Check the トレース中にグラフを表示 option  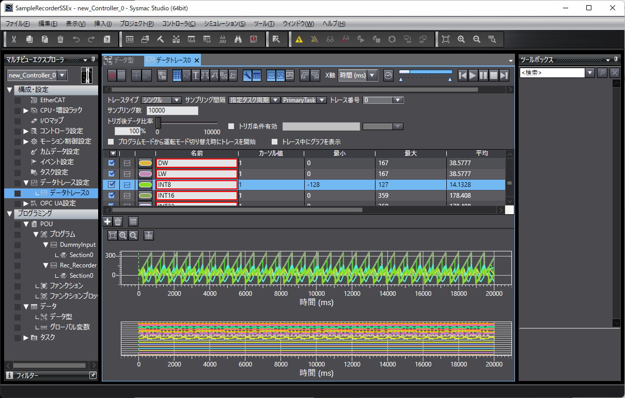coord(275,141)
